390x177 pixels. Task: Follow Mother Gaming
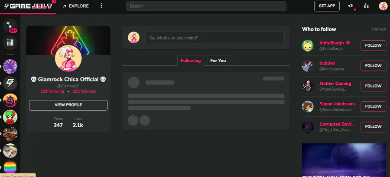pyautogui.click(x=374, y=86)
